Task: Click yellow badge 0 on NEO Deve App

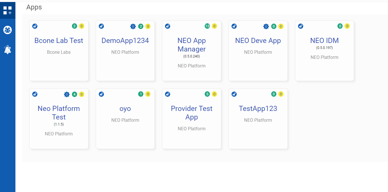Action: [x=281, y=26]
